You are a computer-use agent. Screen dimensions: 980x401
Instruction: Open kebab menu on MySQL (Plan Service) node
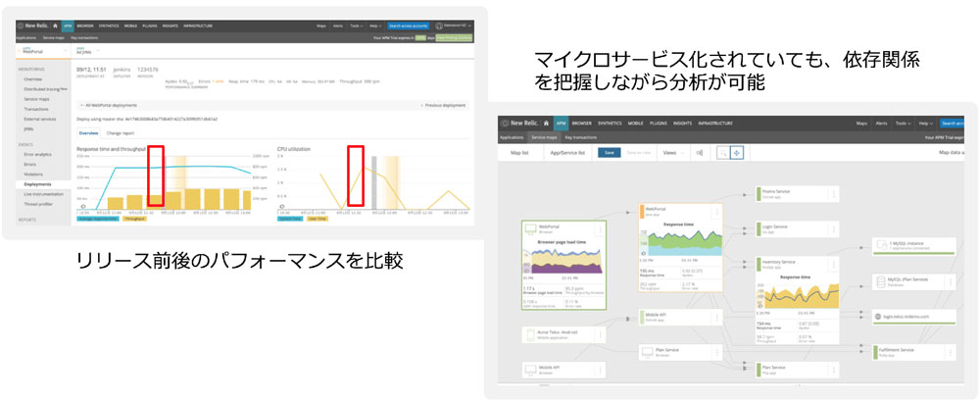950,282
